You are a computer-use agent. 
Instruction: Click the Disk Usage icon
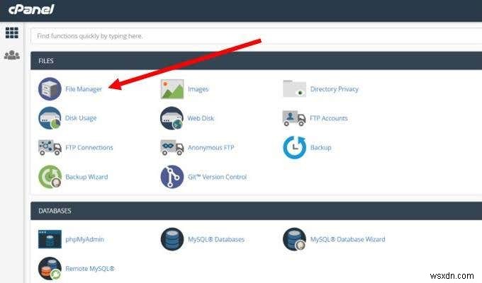click(50, 118)
